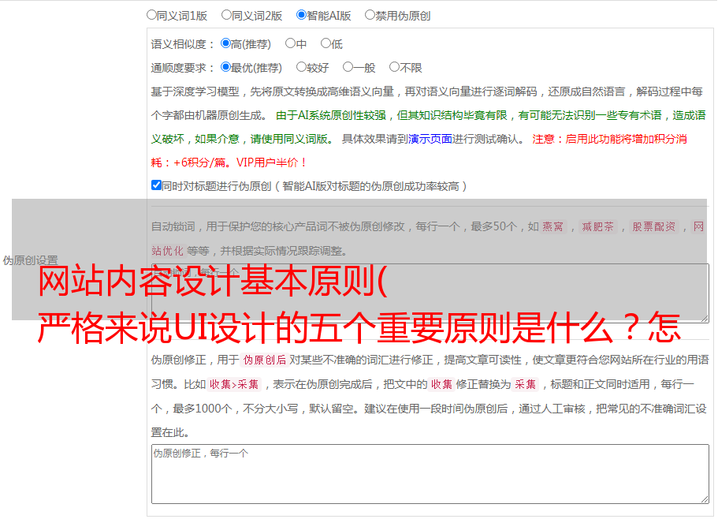Select 禁用伪原创 to disable rewriting
Viewport: 718px width, 519px height.
click(x=370, y=15)
